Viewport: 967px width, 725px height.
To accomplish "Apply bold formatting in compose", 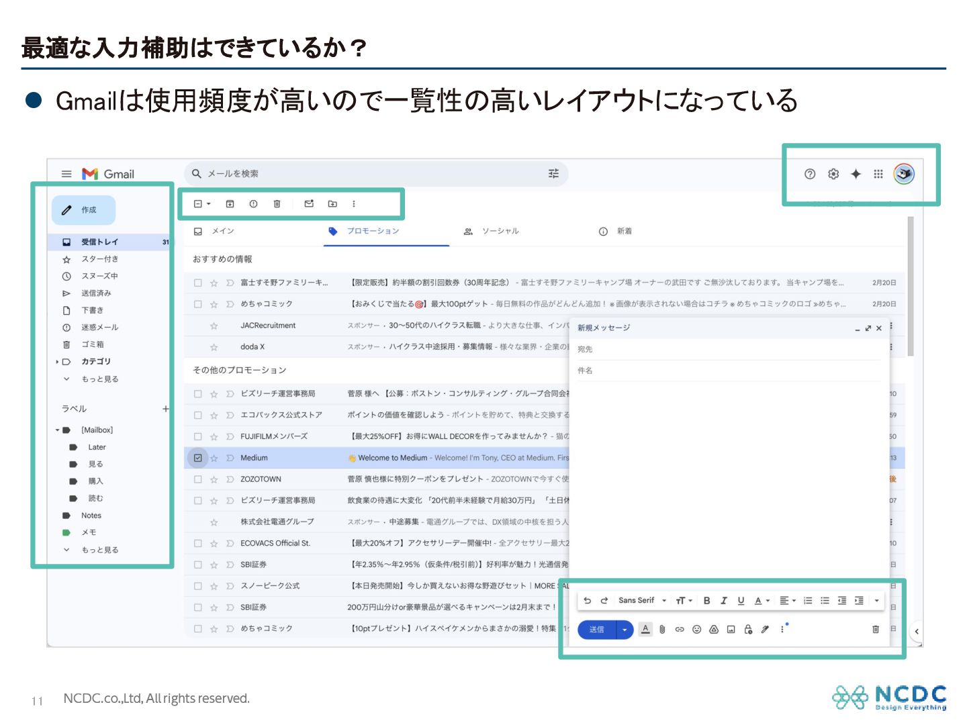I will pyautogui.click(x=706, y=601).
